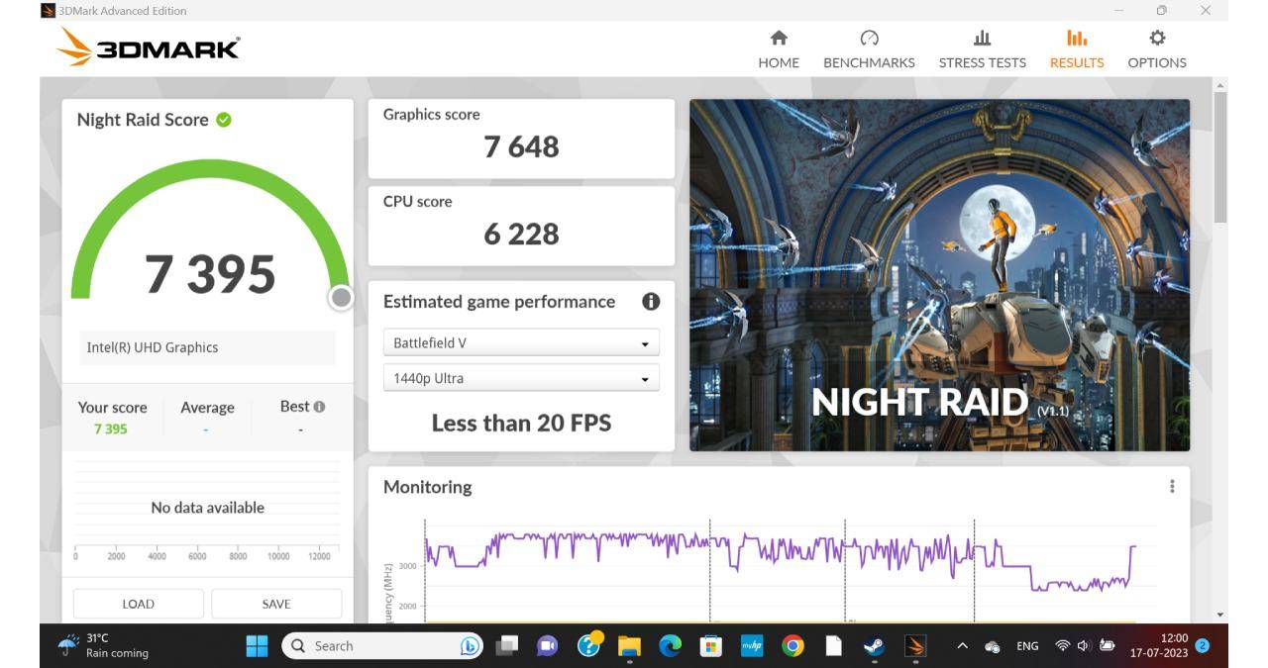Launch Google Chrome from taskbar
Screen dimensions: 1268x668
pyautogui.click(x=792, y=646)
